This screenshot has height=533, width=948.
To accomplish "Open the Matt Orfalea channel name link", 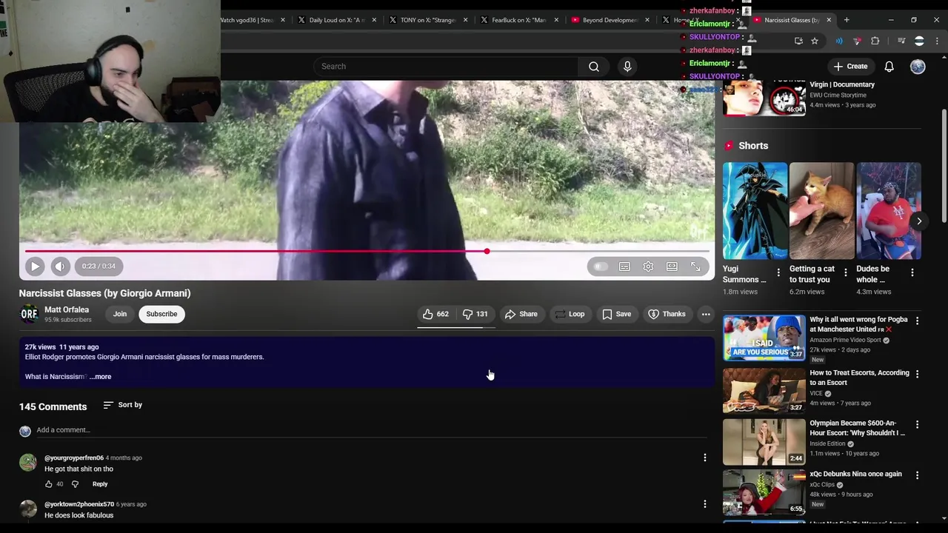I will [x=67, y=309].
